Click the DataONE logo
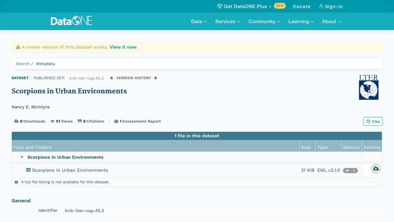The width and height of the screenshot is (394, 222). tap(71, 21)
